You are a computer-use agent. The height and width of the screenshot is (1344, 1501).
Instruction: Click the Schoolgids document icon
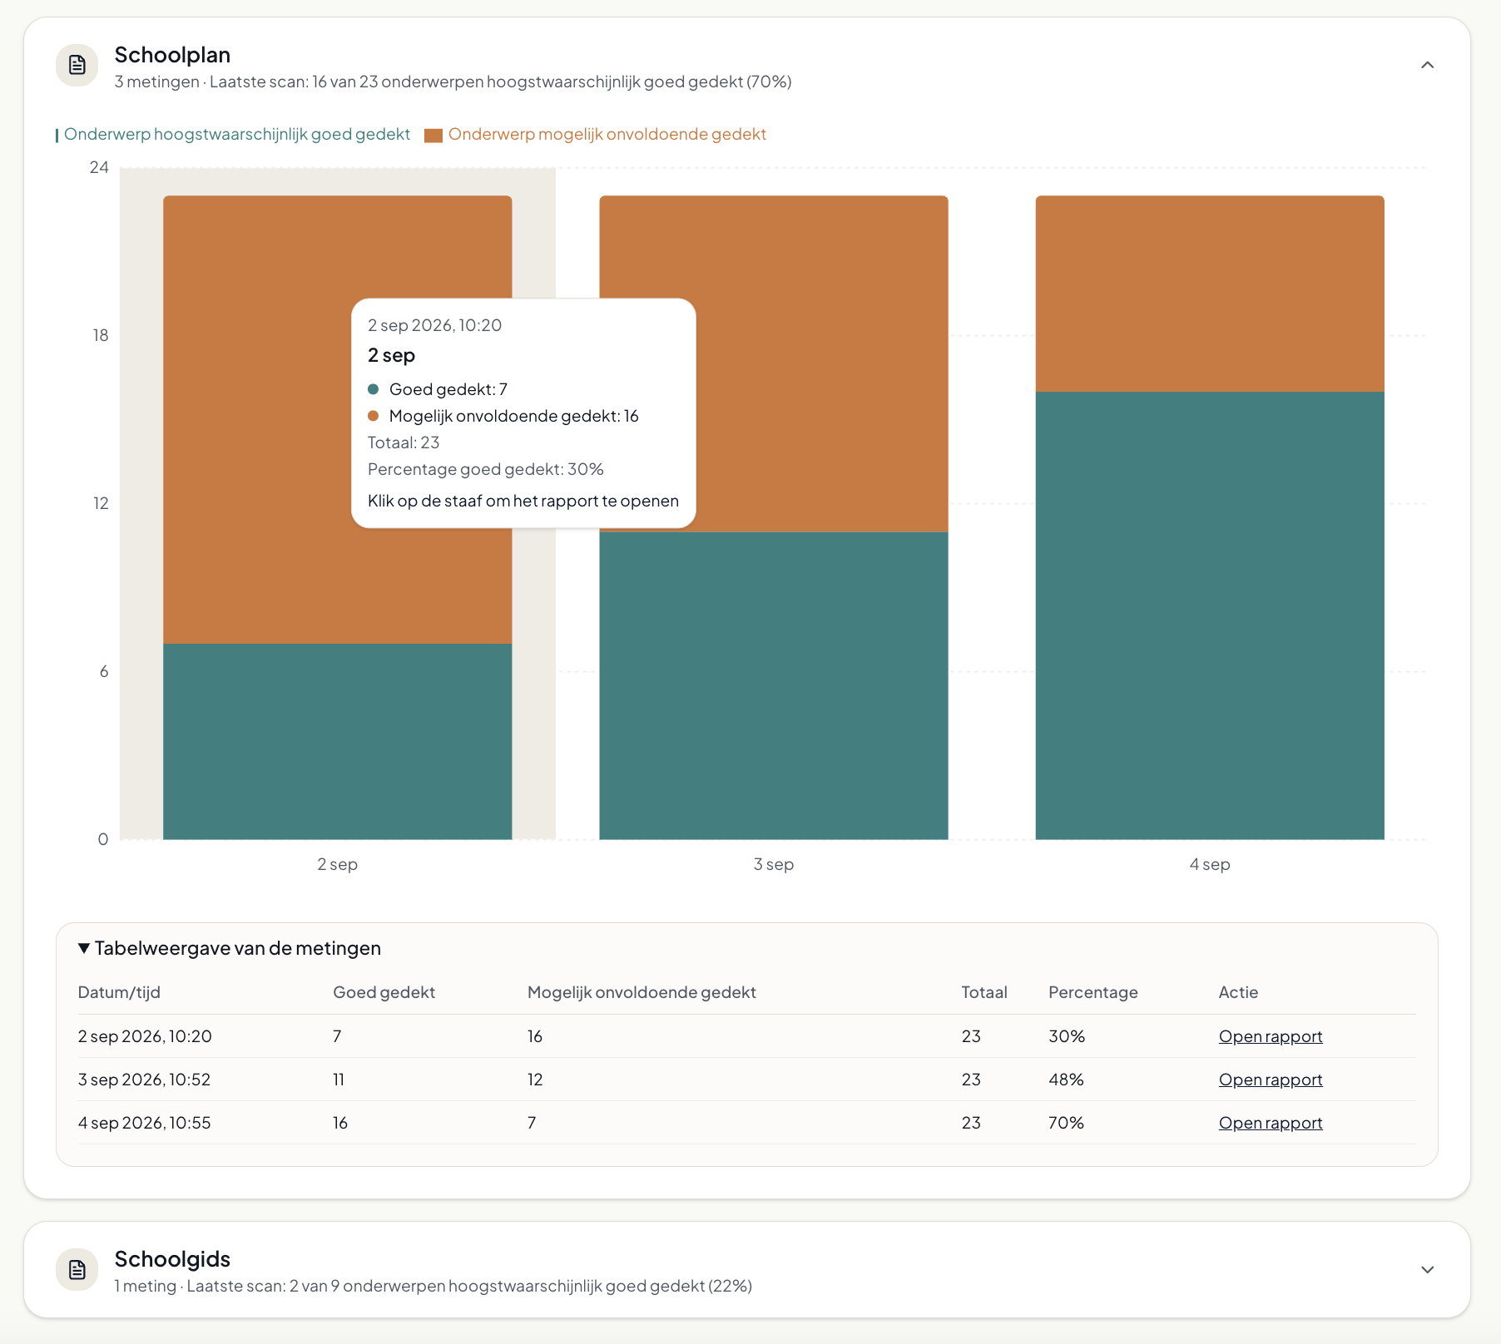click(77, 1269)
